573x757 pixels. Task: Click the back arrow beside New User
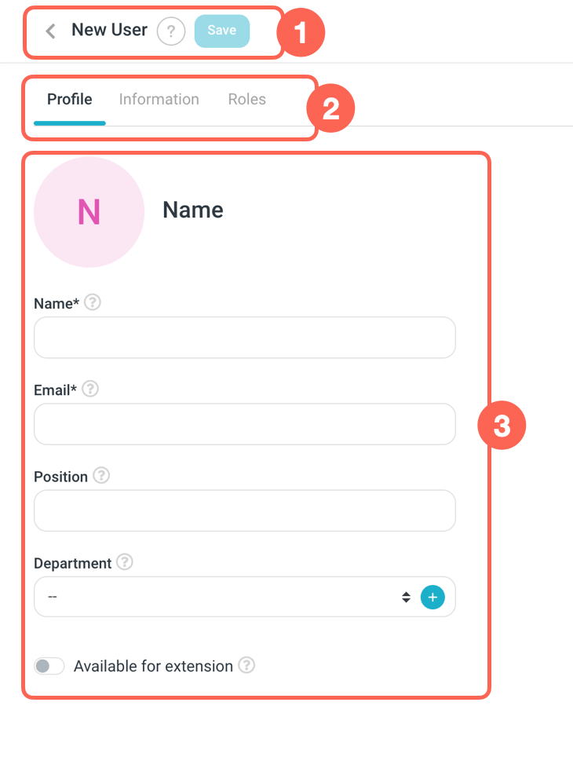click(51, 31)
